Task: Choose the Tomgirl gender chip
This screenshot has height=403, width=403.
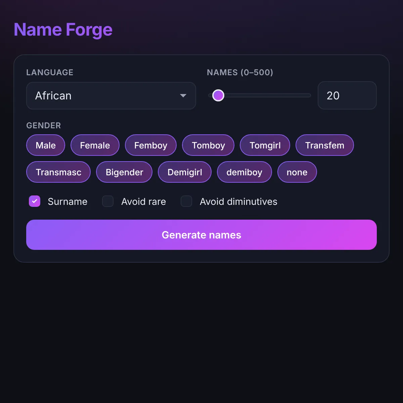Action: click(265, 145)
